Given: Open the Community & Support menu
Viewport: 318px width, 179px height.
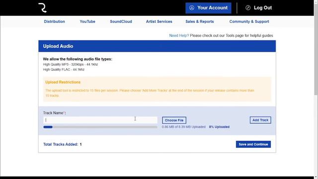Looking at the screenshot, I should coord(249,21).
